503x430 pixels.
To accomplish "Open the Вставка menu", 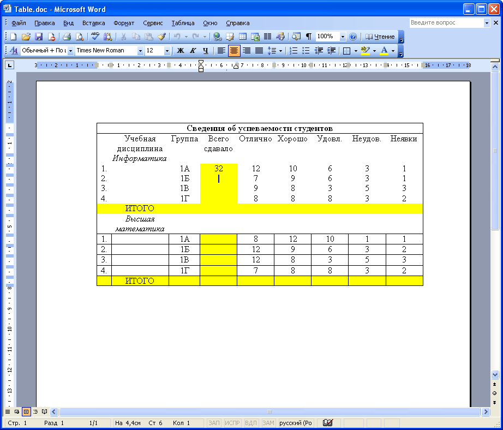I will click(x=94, y=23).
